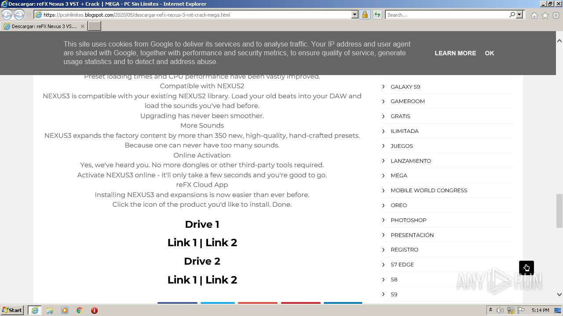Open media player taskbar icon

(65, 310)
